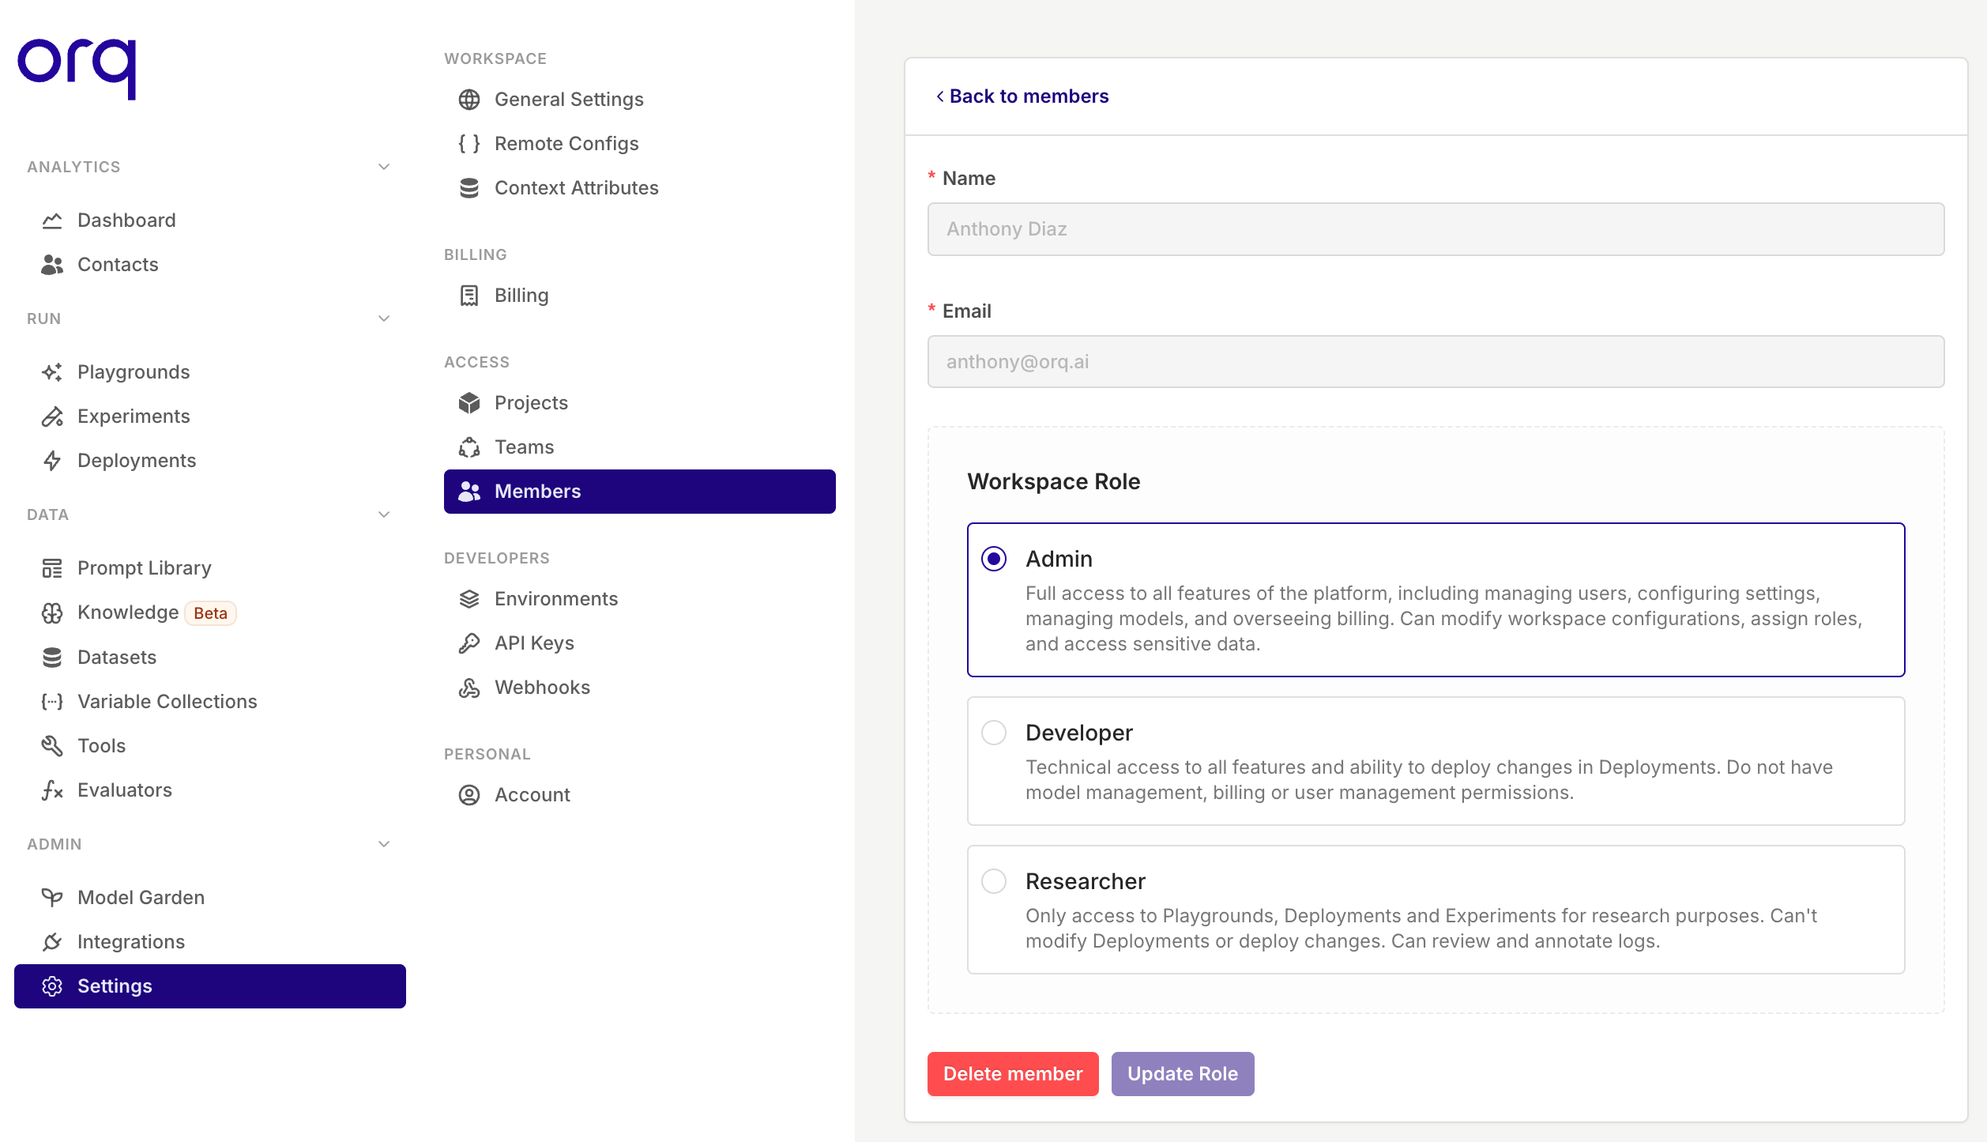Click the Back to members link
1987x1142 pixels.
pyautogui.click(x=1021, y=96)
